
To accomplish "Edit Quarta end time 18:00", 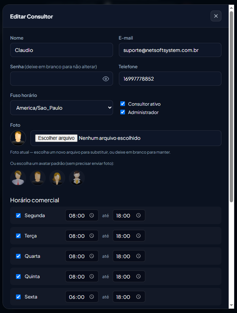I will coord(129,256).
